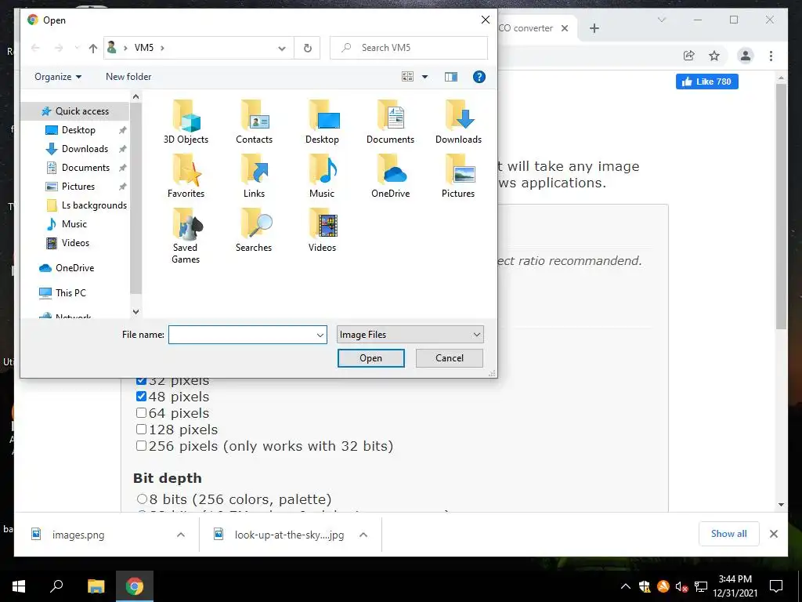Change view with the view layout icon
Screen dimensions: 802x602
407,77
